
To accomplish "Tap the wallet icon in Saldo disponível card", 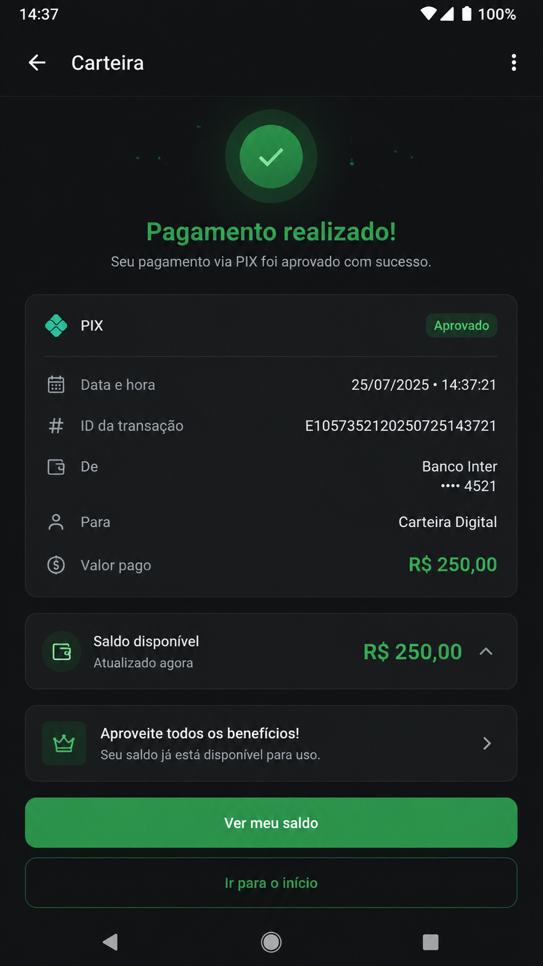I will coord(62,652).
